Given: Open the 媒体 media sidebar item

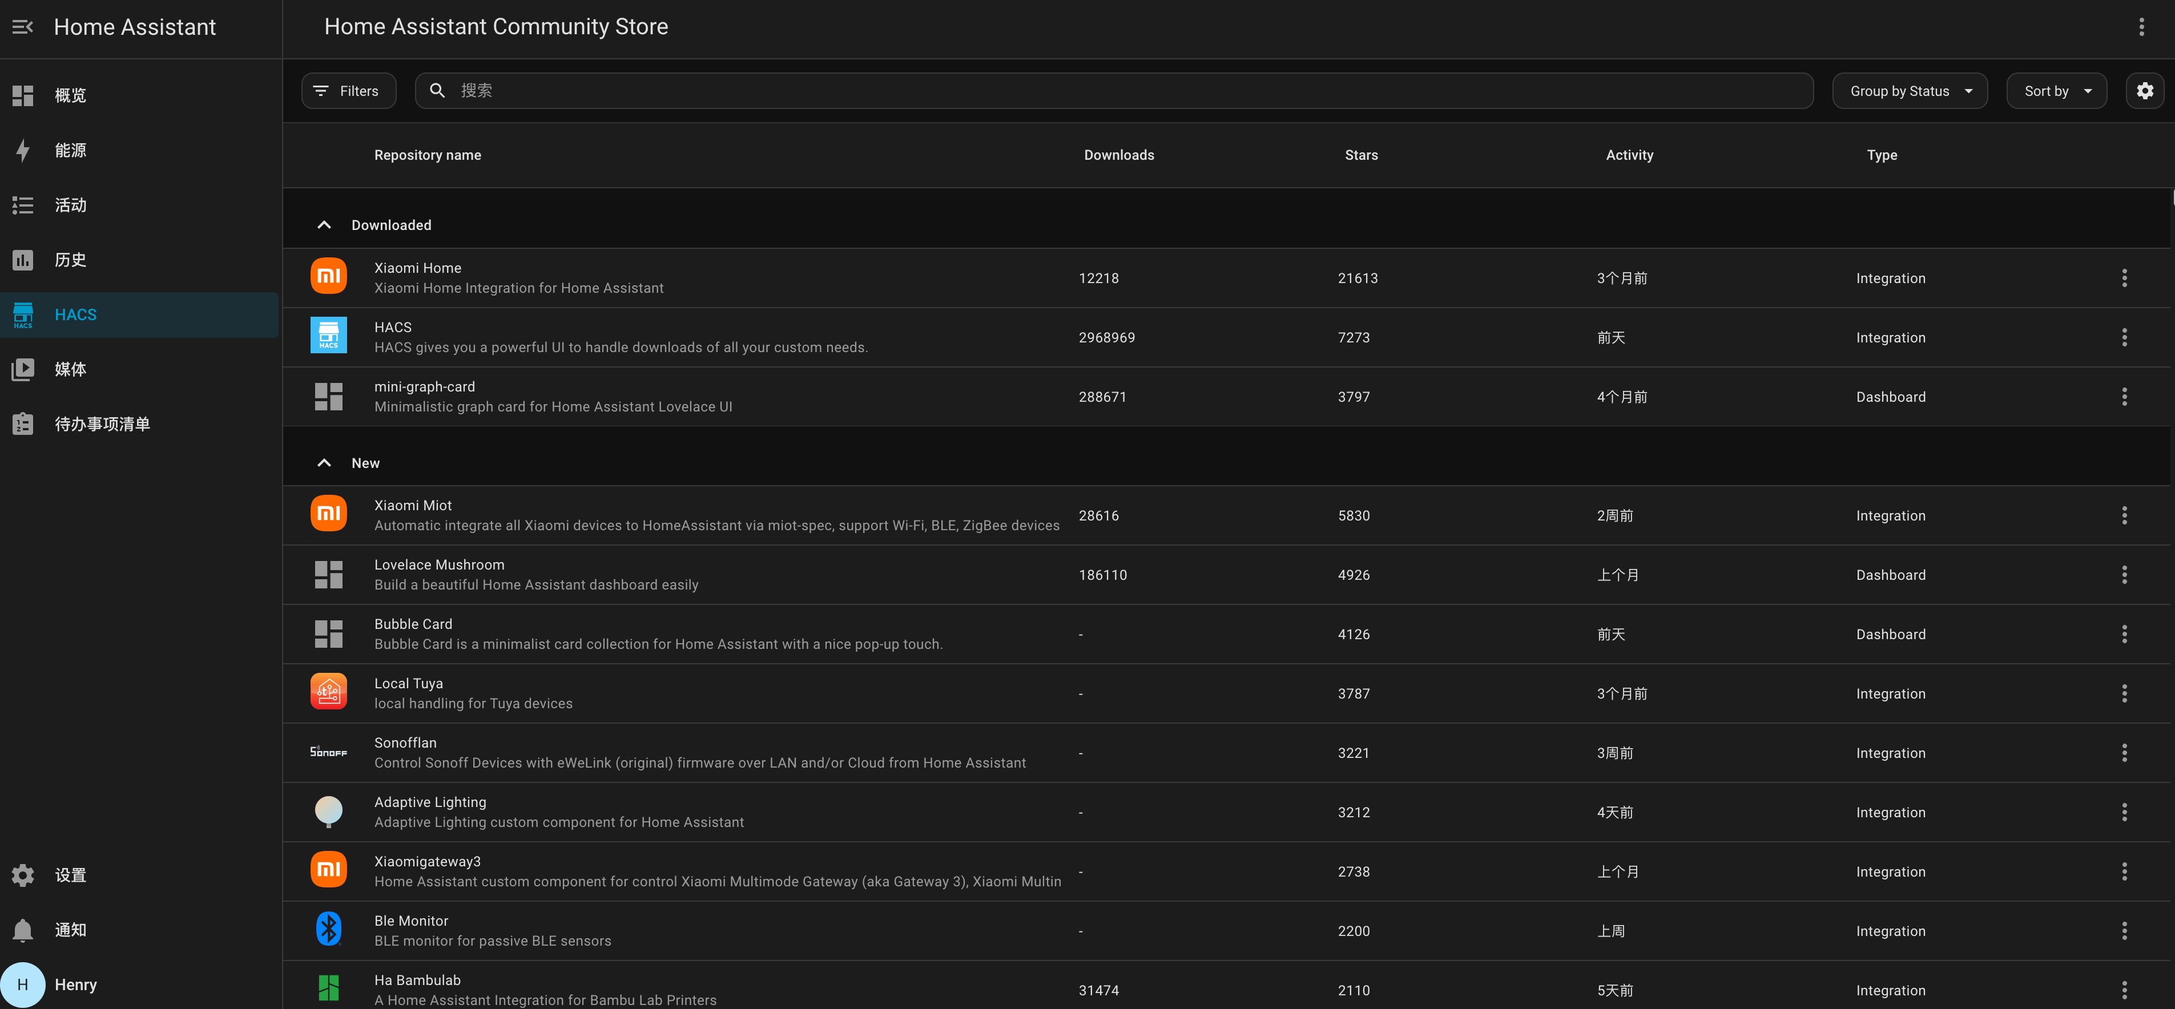Looking at the screenshot, I should (71, 369).
